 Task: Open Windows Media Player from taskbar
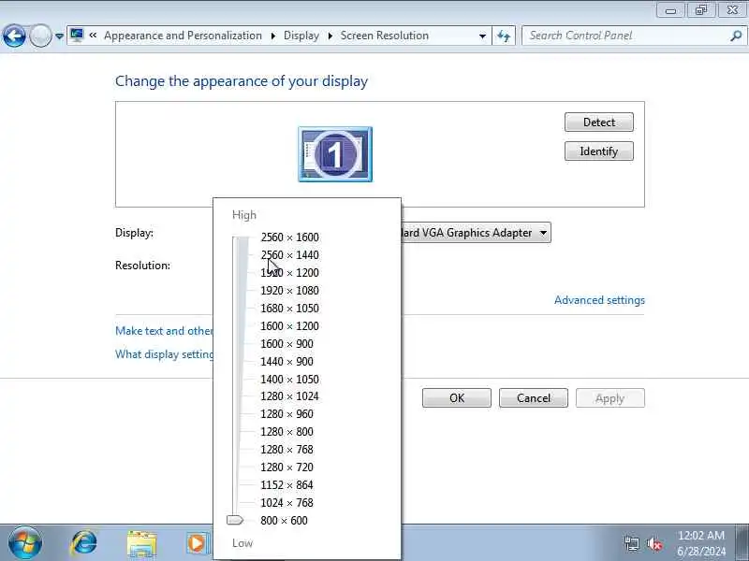pos(197,543)
